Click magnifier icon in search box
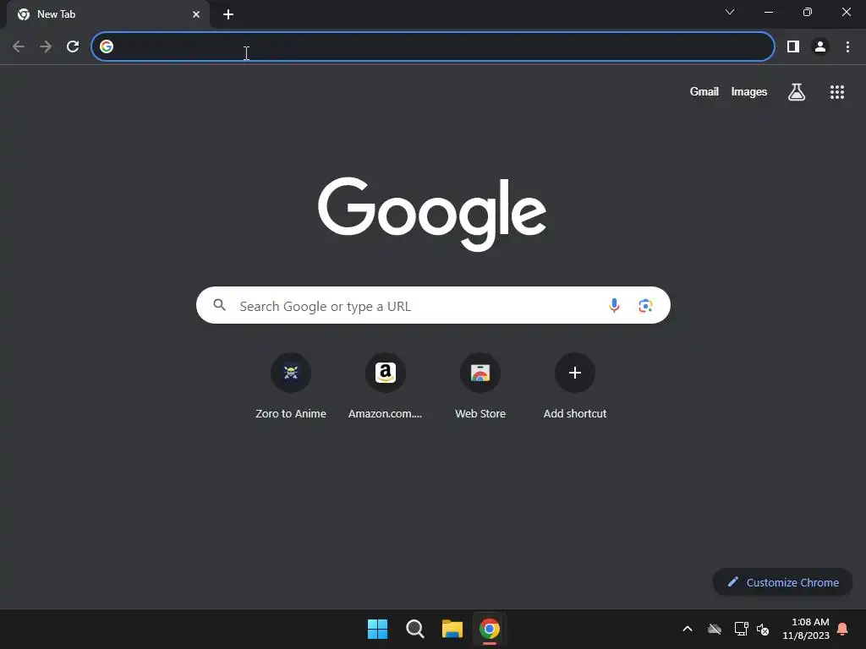This screenshot has height=649, width=866. tap(219, 305)
